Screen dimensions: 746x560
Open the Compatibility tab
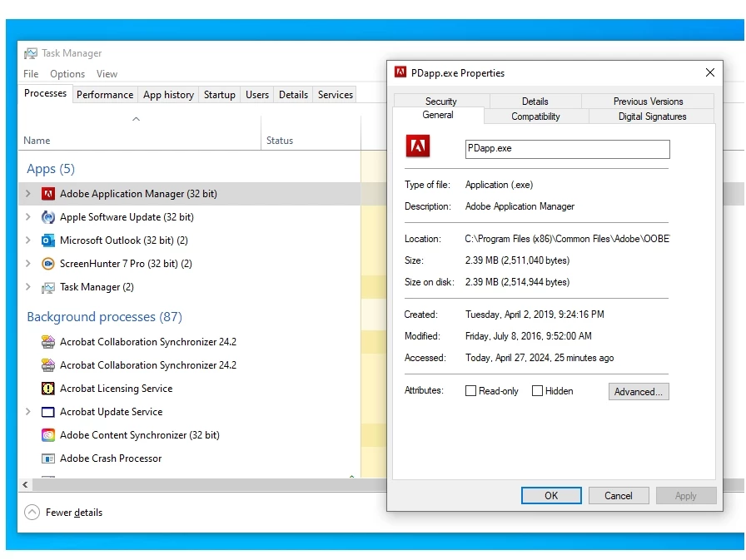[535, 116]
